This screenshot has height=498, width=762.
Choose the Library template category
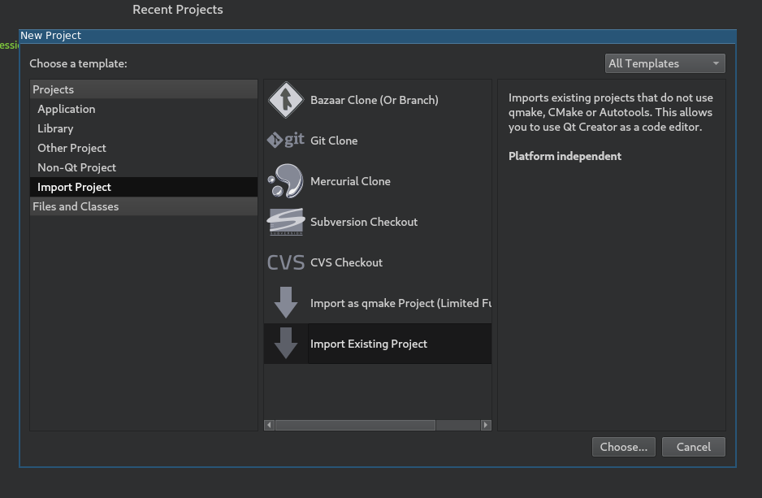[x=55, y=128]
